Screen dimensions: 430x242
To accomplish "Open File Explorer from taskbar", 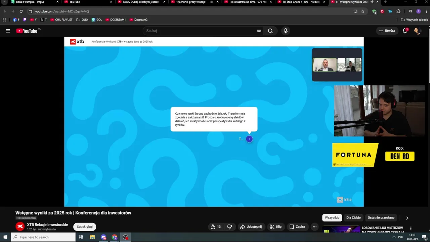I will tap(92, 237).
